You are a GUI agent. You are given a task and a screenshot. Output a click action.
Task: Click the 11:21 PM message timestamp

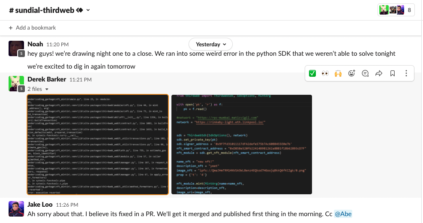coord(81,80)
